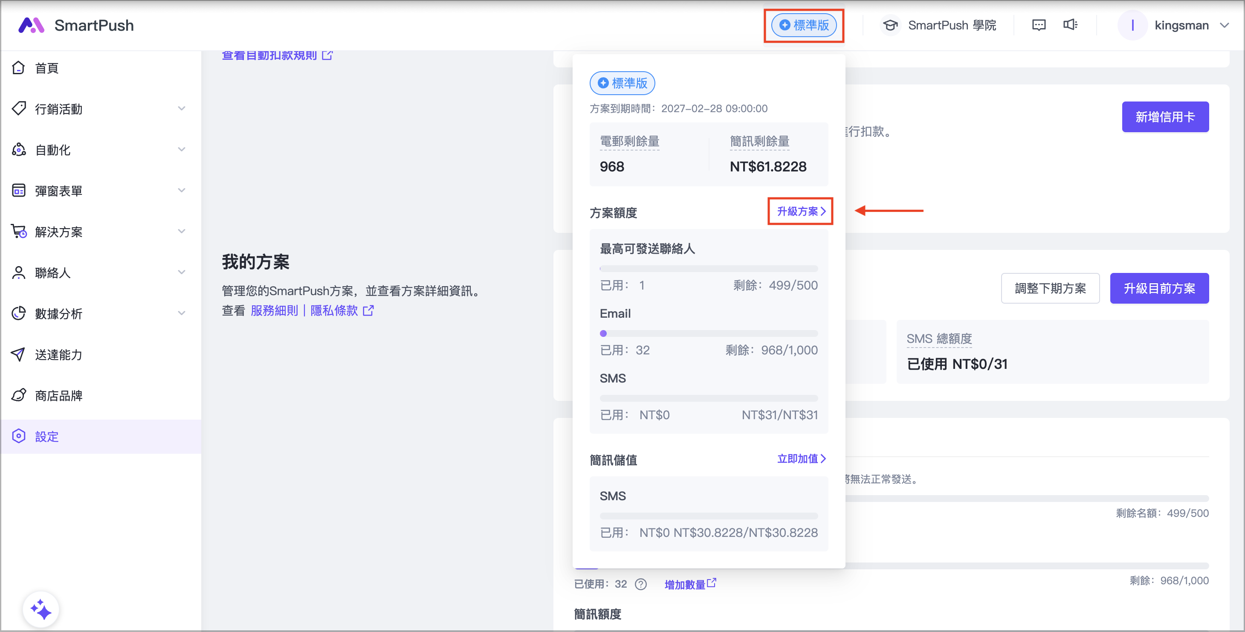Image resolution: width=1245 pixels, height=632 pixels.
Task: Open the 自動化 automation section icon
Action: (18, 149)
